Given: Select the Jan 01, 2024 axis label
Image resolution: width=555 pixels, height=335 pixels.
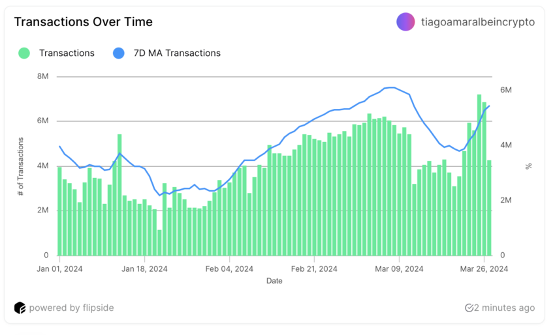Looking at the screenshot, I should [x=59, y=269].
